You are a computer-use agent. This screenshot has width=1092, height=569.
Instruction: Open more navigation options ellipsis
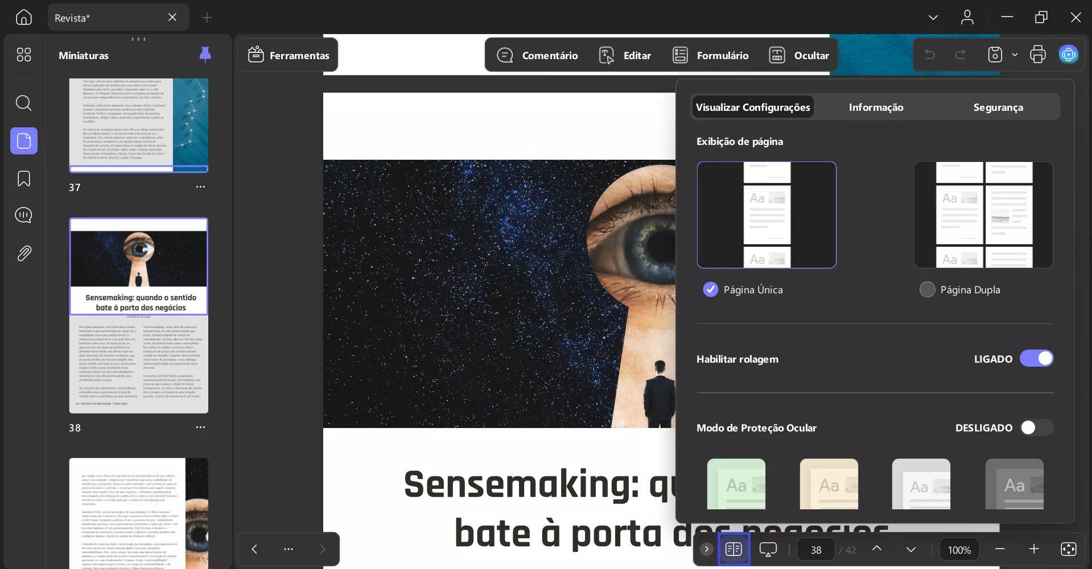coord(289,549)
